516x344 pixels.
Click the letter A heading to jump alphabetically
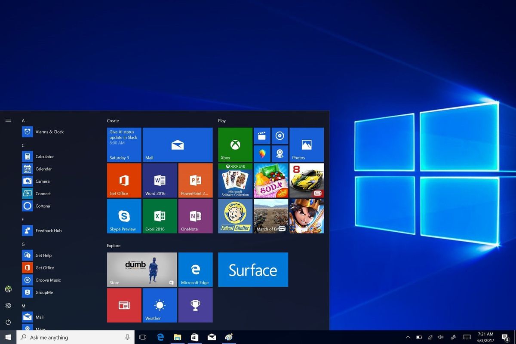tap(23, 120)
